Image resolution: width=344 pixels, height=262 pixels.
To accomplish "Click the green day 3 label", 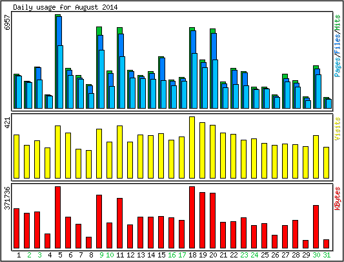I will 39,255.
